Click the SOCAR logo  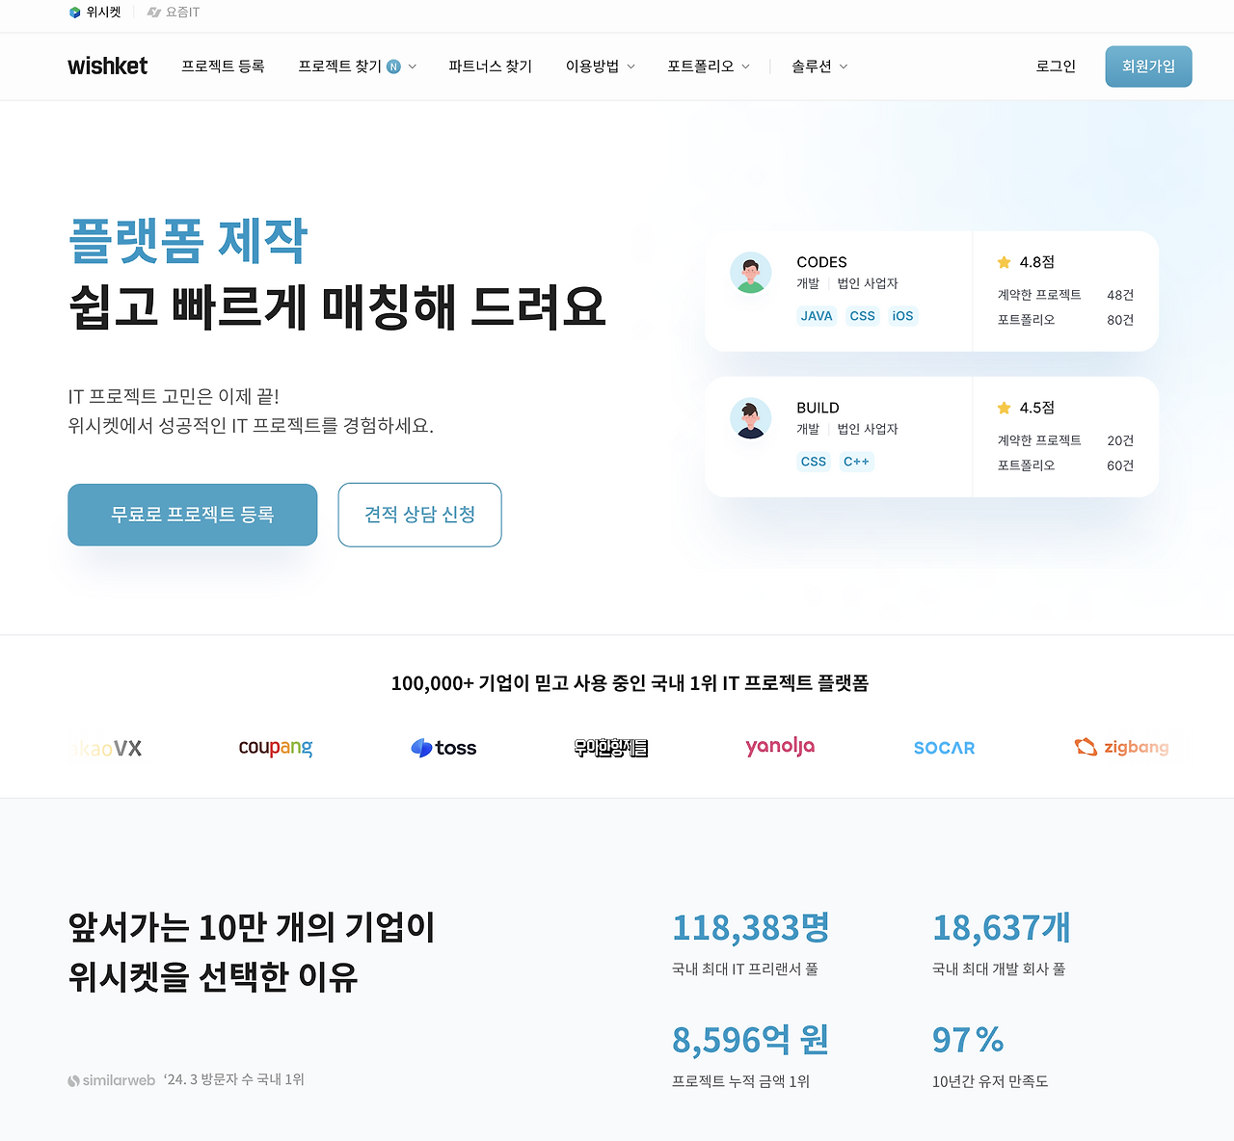[x=944, y=747]
